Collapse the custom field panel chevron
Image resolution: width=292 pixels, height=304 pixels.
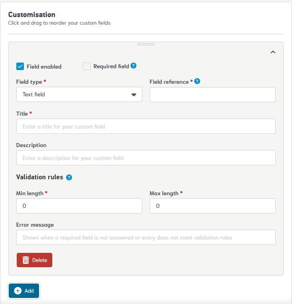click(273, 52)
